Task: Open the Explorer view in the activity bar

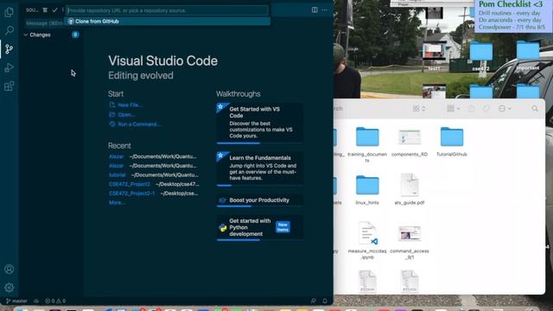Action: (10, 12)
